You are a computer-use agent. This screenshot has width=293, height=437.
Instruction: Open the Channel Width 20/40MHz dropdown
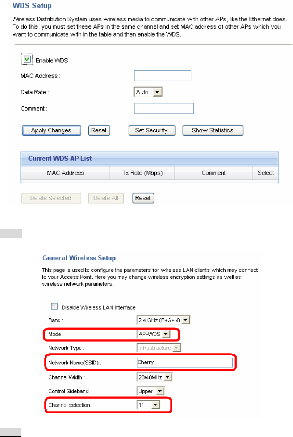pos(155,378)
